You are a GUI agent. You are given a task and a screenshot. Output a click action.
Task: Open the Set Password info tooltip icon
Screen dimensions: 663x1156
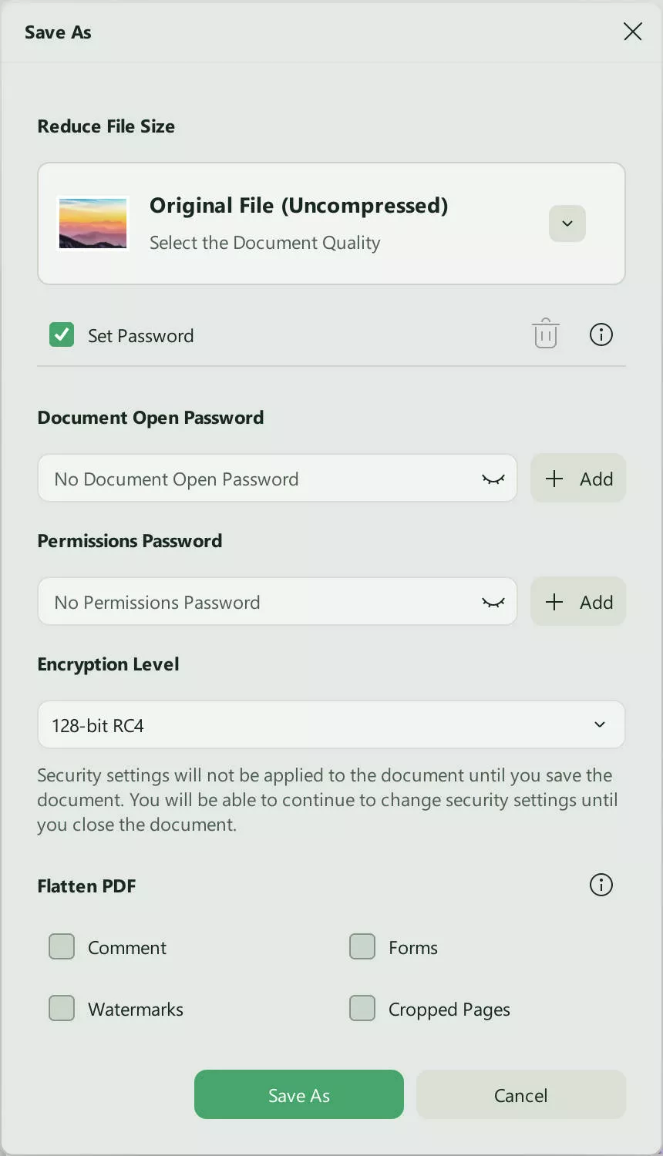601,334
